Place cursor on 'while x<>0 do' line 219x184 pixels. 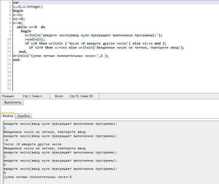31,27
